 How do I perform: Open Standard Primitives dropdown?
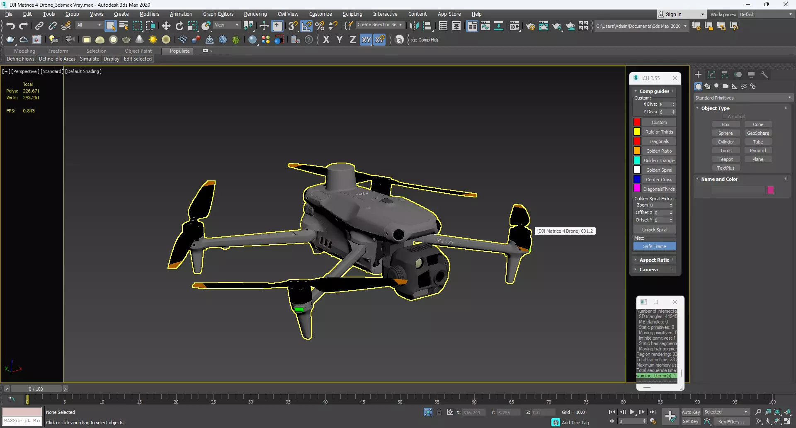pyautogui.click(x=743, y=98)
